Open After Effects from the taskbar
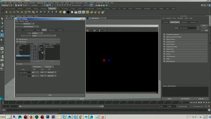 pos(53,117)
